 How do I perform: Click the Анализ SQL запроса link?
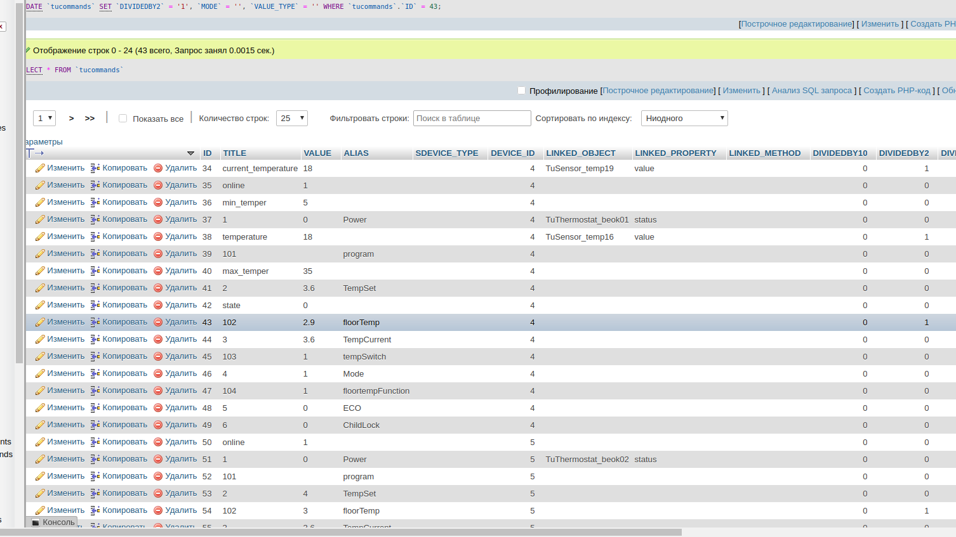coord(811,91)
